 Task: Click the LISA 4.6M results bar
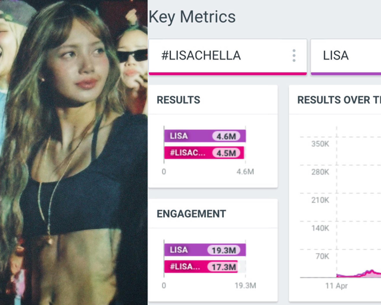tap(205, 136)
